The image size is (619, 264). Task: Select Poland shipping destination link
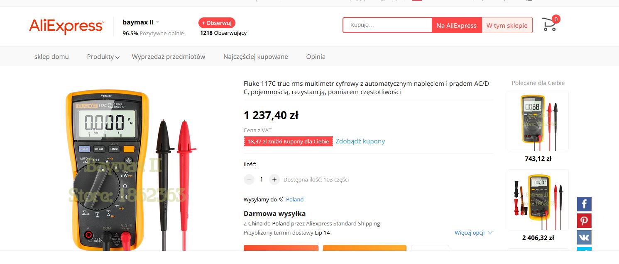(x=295, y=199)
